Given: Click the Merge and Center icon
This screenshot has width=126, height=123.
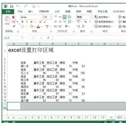Looking at the screenshot, I should click(69, 22).
